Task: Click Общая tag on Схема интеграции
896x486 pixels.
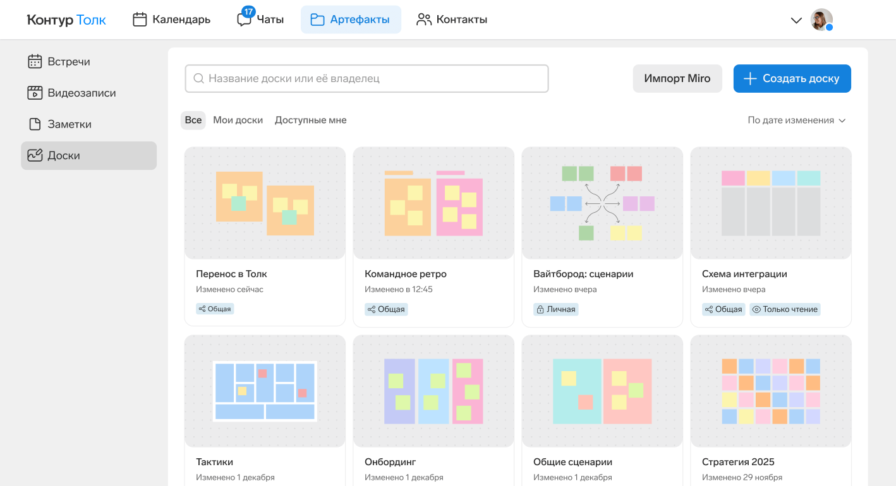Action: click(x=723, y=309)
